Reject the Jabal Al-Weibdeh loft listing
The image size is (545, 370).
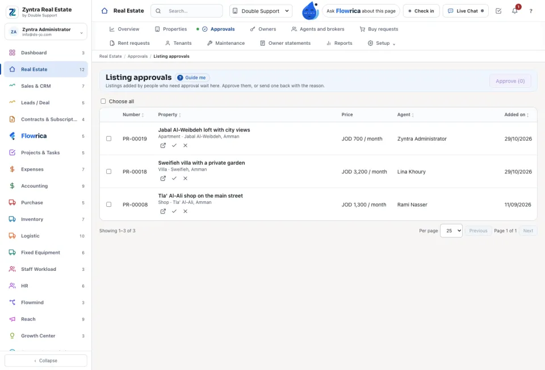click(185, 145)
